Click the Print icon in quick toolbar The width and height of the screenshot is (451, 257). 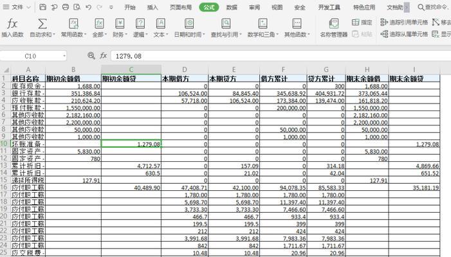click(66, 7)
